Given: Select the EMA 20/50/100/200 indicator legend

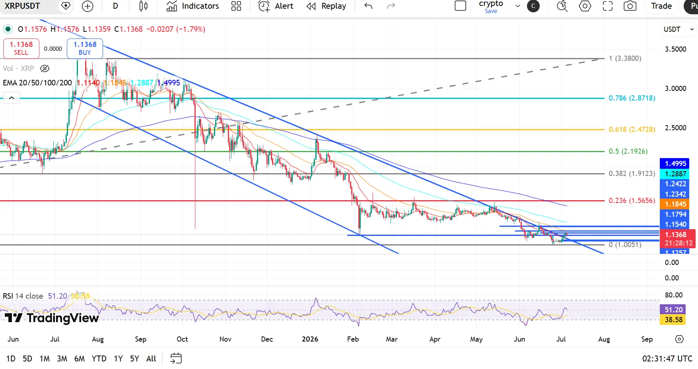Looking at the screenshot, I should (x=37, y=83).
